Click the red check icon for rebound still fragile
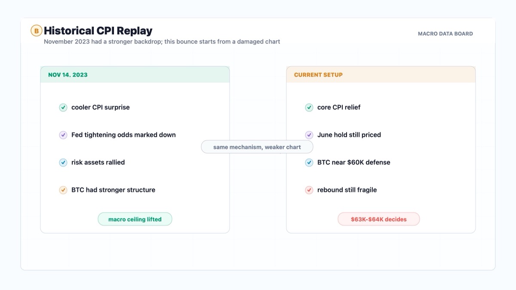Screen dimensions: 516x290 pyautogui.click(x=309, y=190)
